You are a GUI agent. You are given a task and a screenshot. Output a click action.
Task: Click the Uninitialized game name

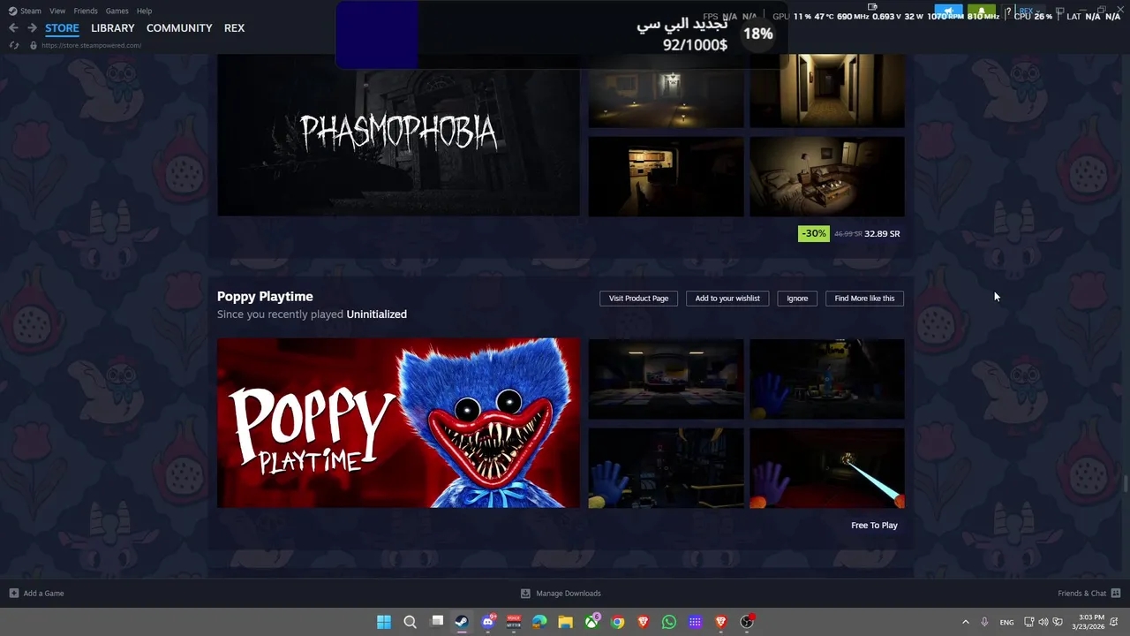pos(376,314)
